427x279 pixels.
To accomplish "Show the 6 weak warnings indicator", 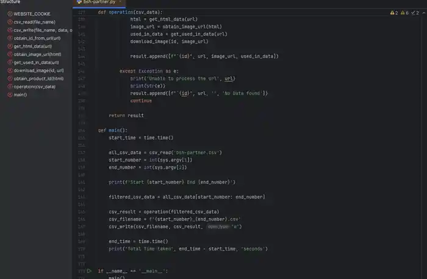I will click(404, 13).
